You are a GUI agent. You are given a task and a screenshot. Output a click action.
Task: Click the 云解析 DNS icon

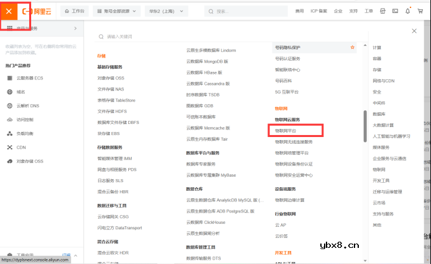[x=9, y=106]
